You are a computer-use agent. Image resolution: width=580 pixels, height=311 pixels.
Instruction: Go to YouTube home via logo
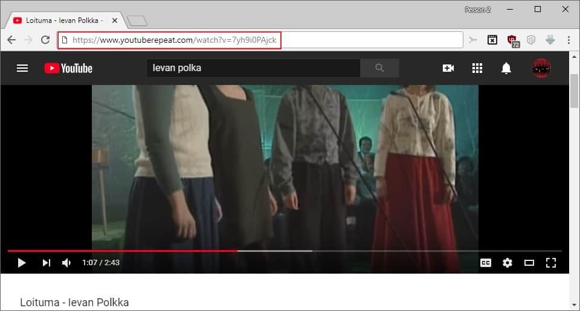[x=68, y=68]
